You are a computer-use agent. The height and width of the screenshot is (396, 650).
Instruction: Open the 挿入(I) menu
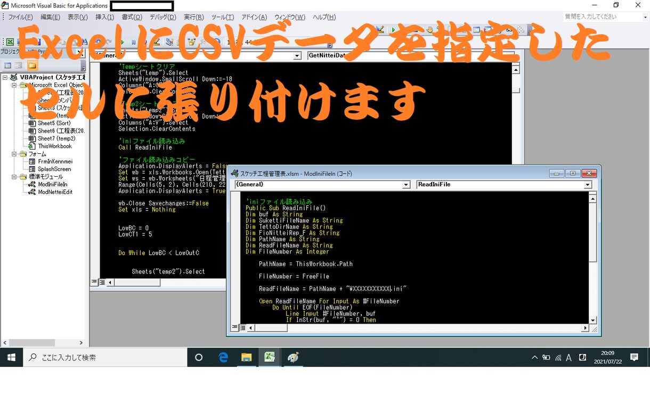click(104, 17)
